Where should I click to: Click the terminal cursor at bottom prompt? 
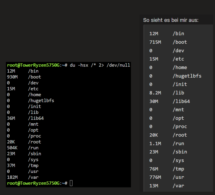click(x=71, y=183)
